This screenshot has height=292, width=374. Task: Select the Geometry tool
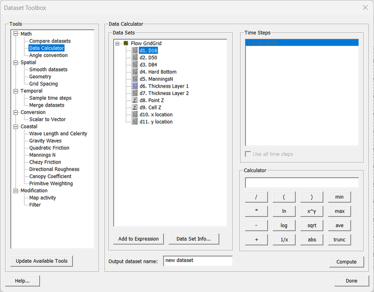(40, 77)
